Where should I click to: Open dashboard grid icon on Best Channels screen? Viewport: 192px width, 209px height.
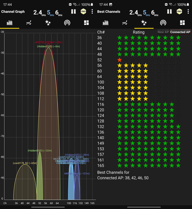(x=182, y=23)
